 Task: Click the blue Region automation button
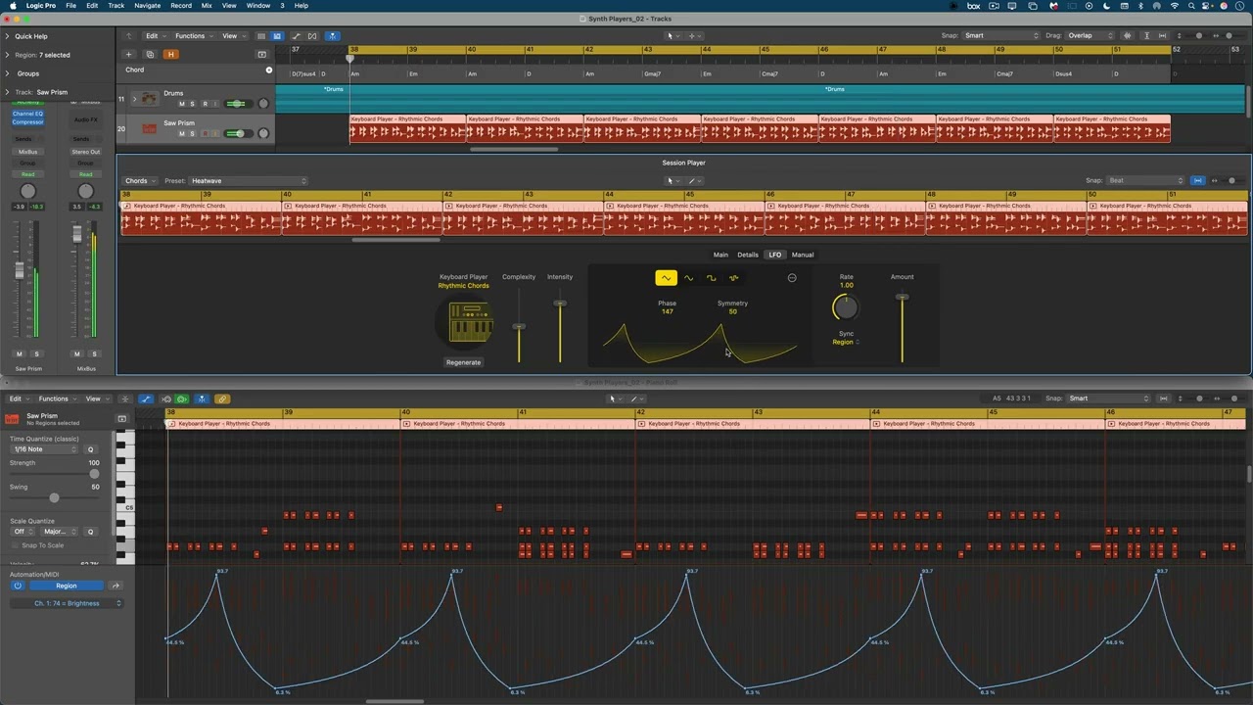click(x=67, y=586)
